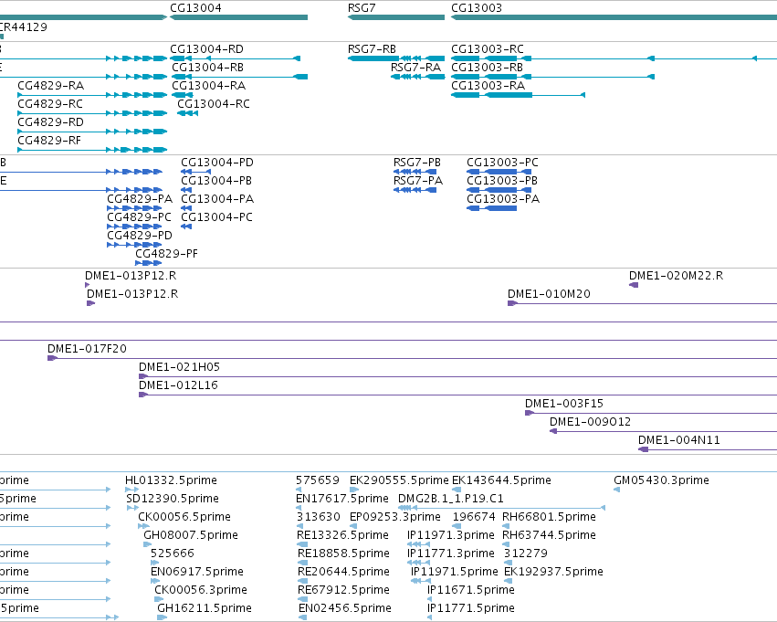Image resolution: width=777 pixels, height=622 pixels.
Task: Select the GM05430.3prime EST label
Action: click(x=662, y=480)
